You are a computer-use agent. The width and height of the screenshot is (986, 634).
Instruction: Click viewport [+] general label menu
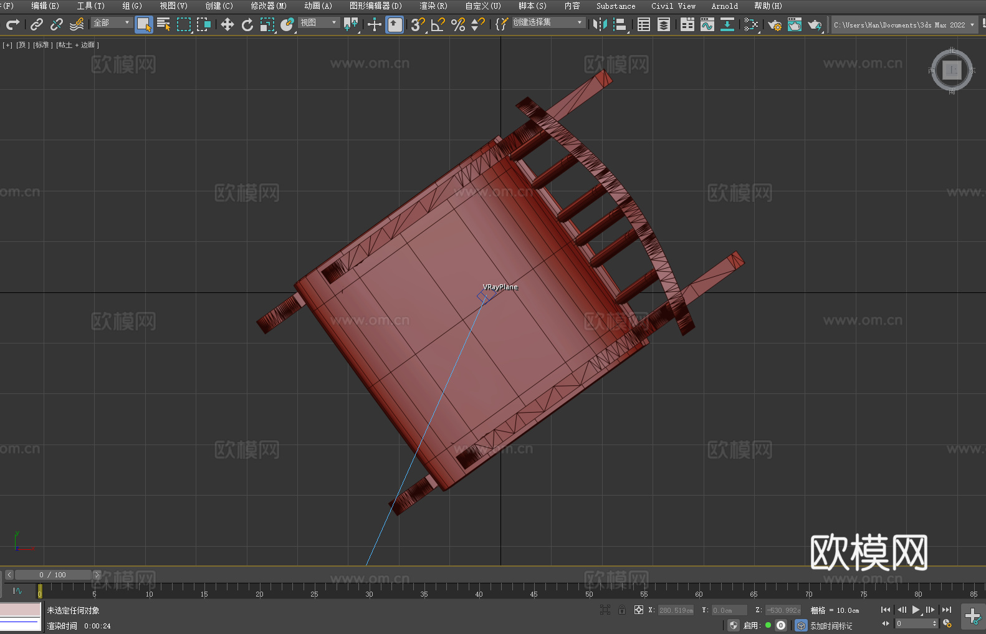[7, 45]
